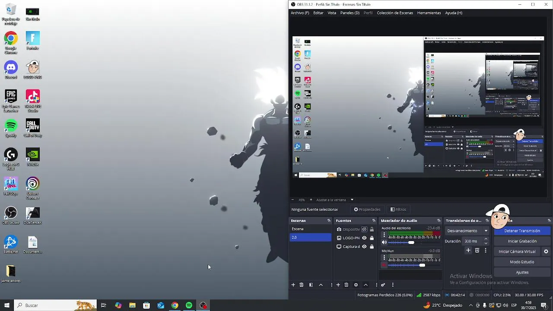Screen dimensions: 553x311
Task: Open Ajustes settings button
Action: (522, 273)
